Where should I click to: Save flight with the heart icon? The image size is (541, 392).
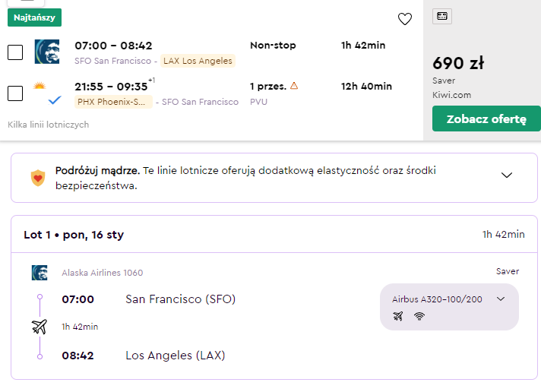(x=405, y=19)
